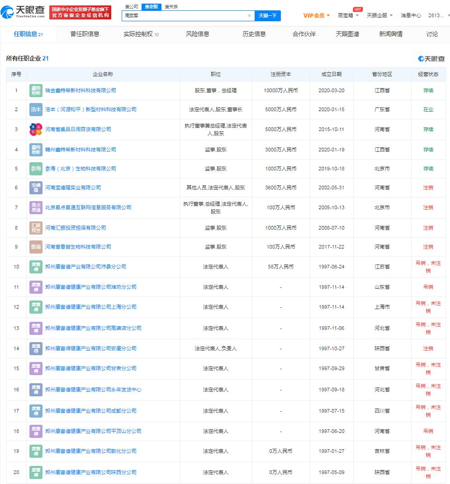Click the logo icon of the 陕西分公司 row
The image size is (450, 484).
pos(36,472)
